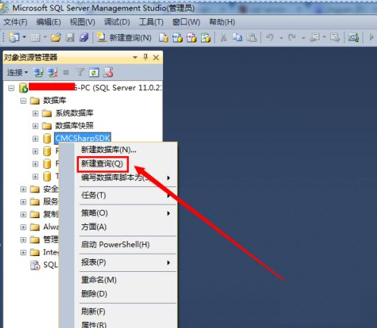The image size is (377, 328).
Task: Click the Open File folder toolbar icon
Action: coord(56,38)
